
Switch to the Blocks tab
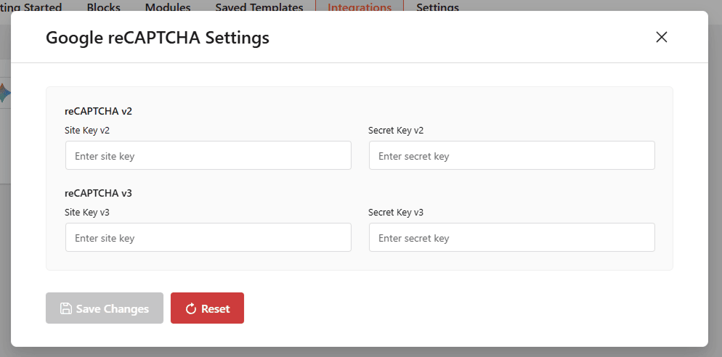pyautogui.click(x=103, y=7)
